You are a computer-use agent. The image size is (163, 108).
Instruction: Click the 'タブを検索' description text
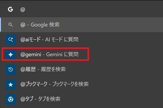(x=49, y=99)
